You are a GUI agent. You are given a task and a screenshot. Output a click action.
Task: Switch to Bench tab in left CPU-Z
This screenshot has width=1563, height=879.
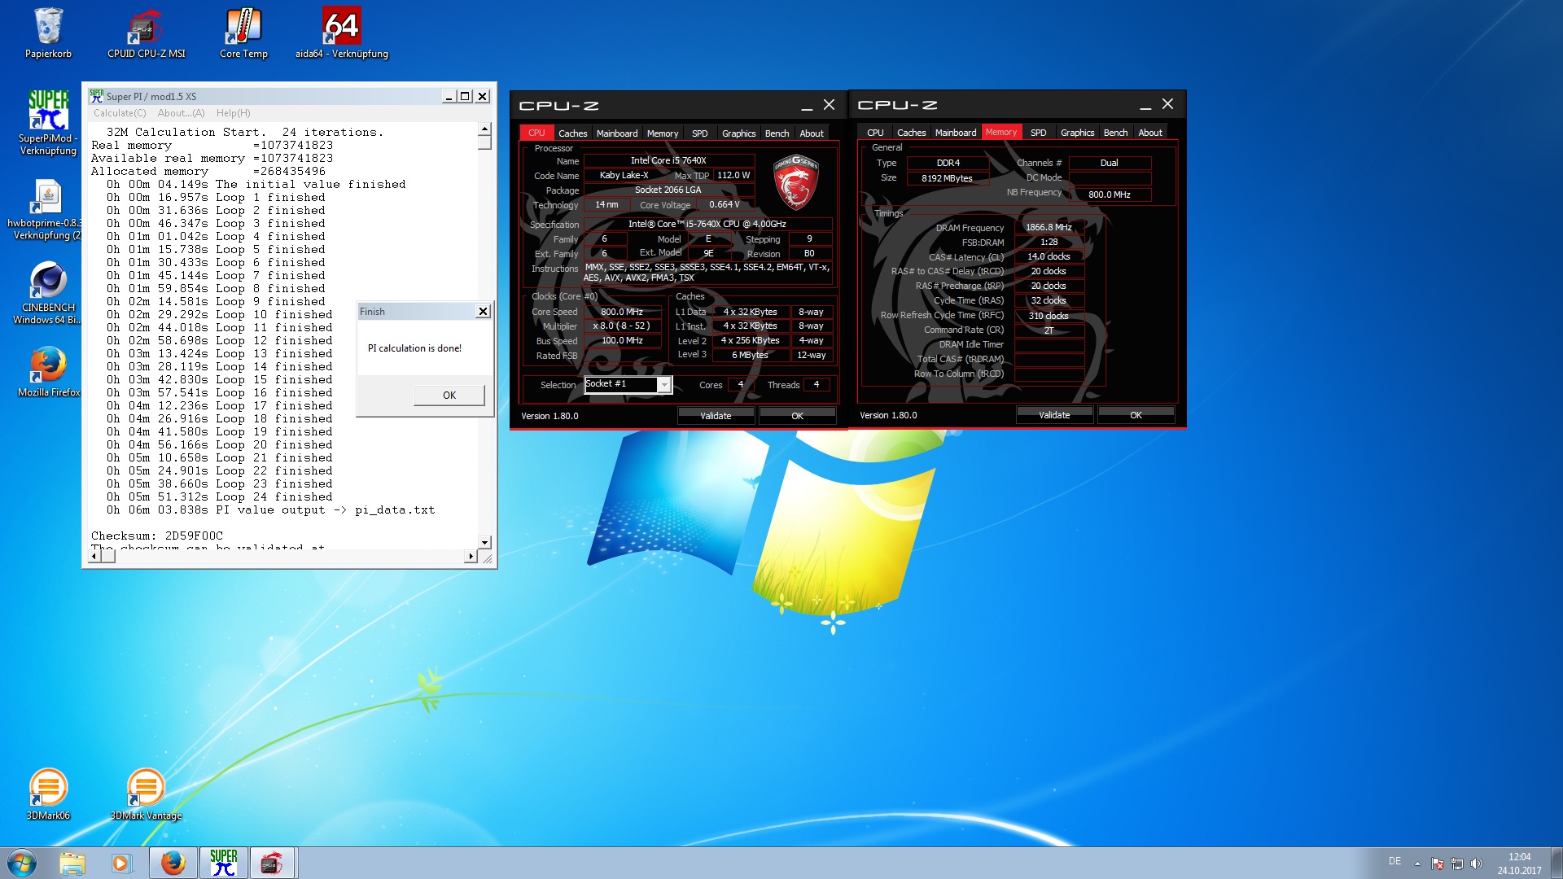[777, 133]
